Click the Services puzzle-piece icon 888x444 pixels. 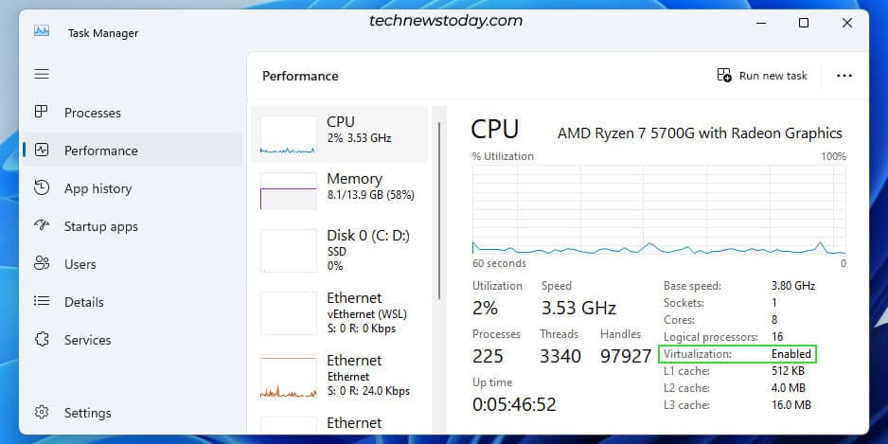click(x=42, y=340)
